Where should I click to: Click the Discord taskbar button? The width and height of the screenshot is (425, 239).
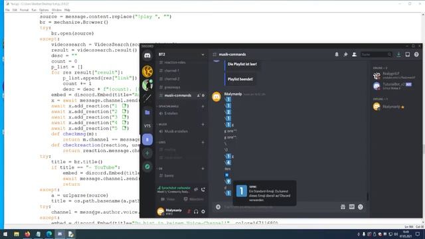pos(60,234)
